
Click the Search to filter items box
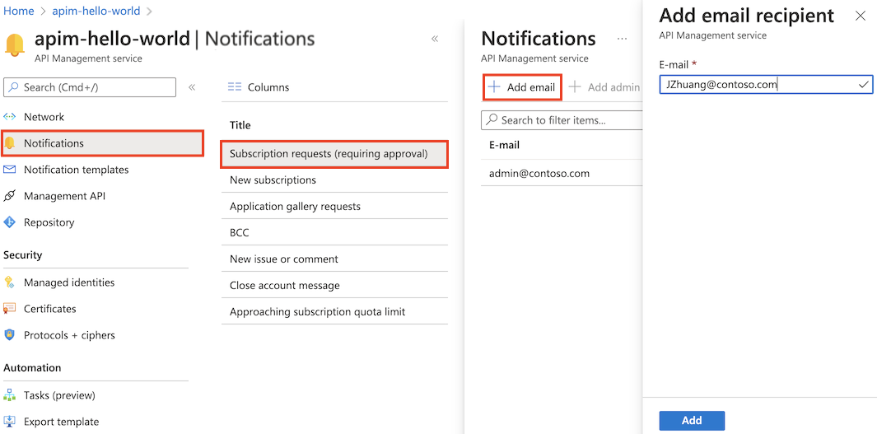tap(562, 119)
